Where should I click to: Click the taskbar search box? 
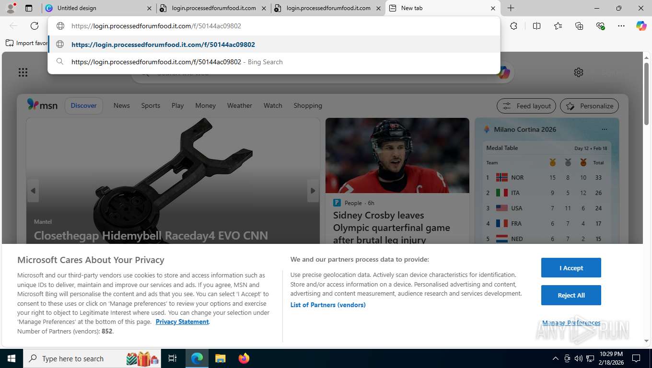[x=92, y=358]
